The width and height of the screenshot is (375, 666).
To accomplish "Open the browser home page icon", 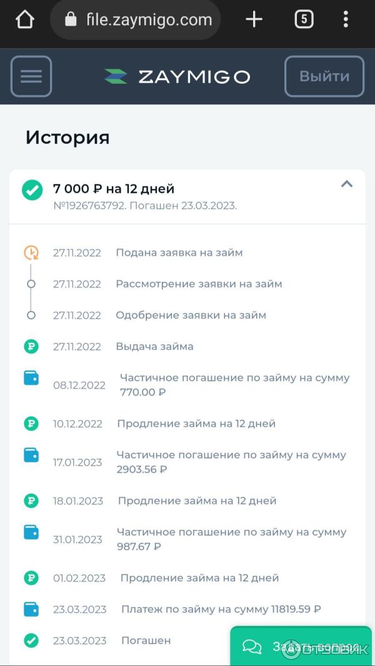I will 24,20.
